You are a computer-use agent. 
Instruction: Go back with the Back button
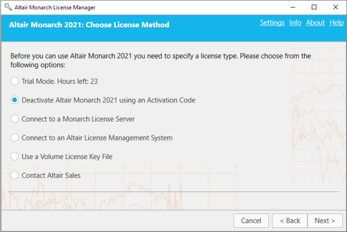pos(289,220)
